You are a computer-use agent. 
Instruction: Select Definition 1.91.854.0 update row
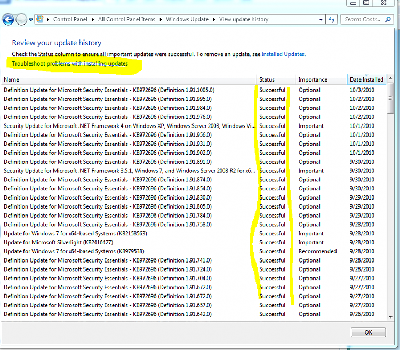coord(194,189)
